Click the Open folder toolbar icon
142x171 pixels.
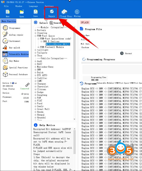pyautogui.click(x=22, y=12)
